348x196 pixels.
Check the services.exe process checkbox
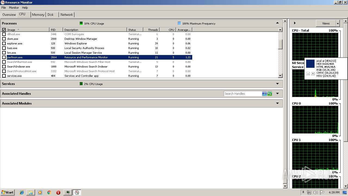click(4, 76)
